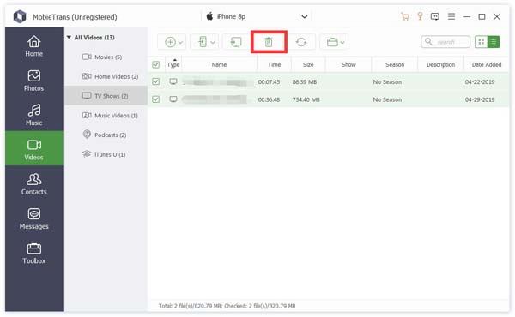Image resolution: width=515 pixels, height=317 pixels.
Task: Sort by Description column header
Action: coord(441,64)
